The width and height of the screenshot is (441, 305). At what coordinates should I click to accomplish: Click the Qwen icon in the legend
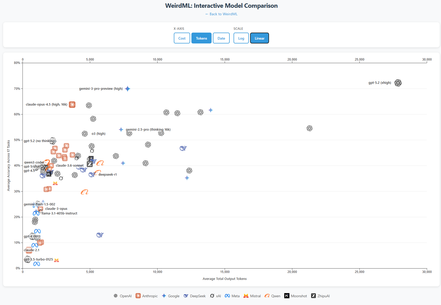[x=267, y=296]
